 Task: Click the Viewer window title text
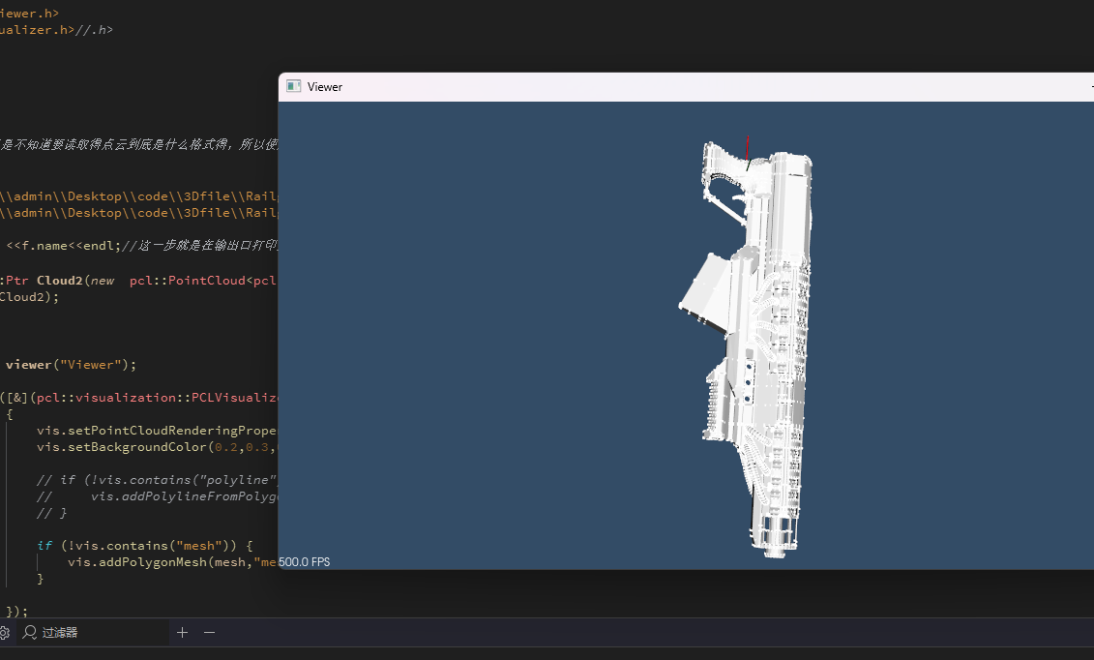point(324,86)
